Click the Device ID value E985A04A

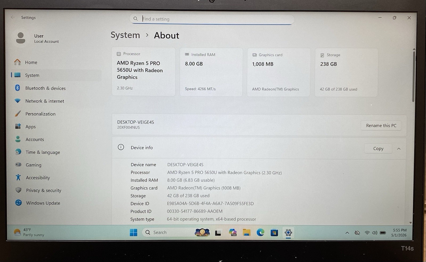(x=210, y=204)
